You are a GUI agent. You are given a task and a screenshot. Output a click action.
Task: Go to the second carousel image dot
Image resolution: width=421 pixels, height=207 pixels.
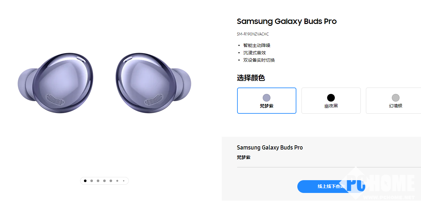point(92,181)
